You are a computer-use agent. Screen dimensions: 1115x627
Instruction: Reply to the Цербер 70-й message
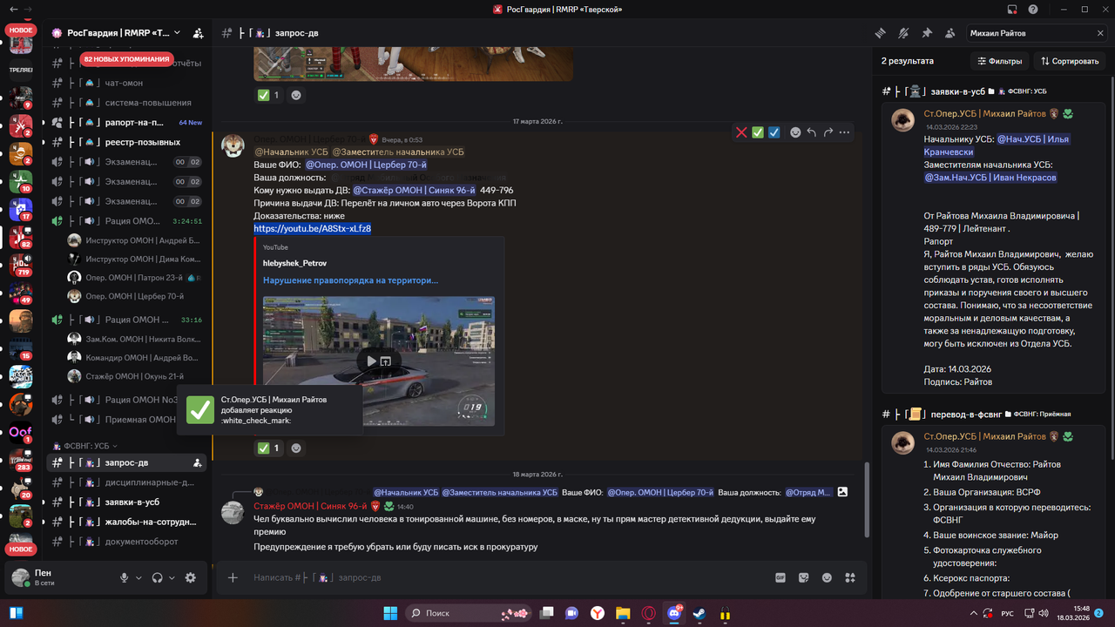pos(812,132)
